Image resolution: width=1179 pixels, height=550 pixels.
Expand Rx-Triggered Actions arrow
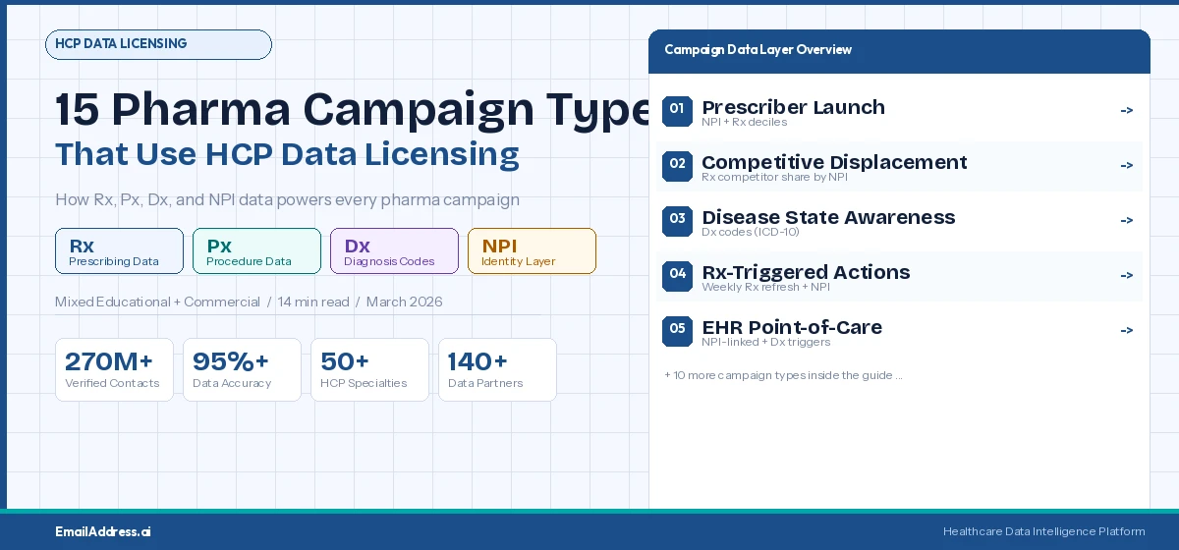[1127, 276]
